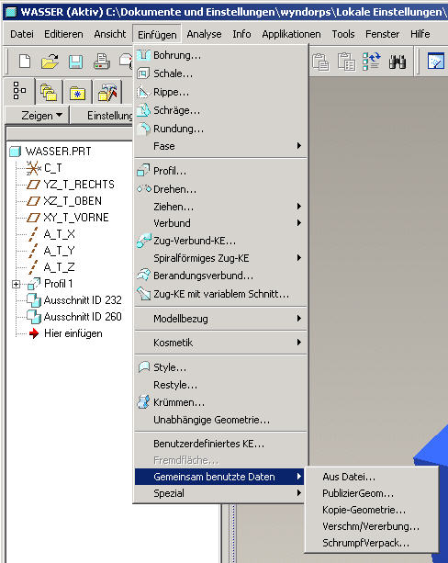Open the Fenster menu
The height and width of the screenshot is (563, 448).
tap(382, 34)
